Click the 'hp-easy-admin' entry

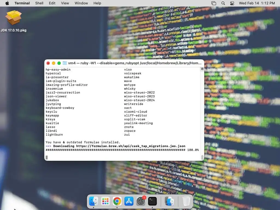pos(58,70)
